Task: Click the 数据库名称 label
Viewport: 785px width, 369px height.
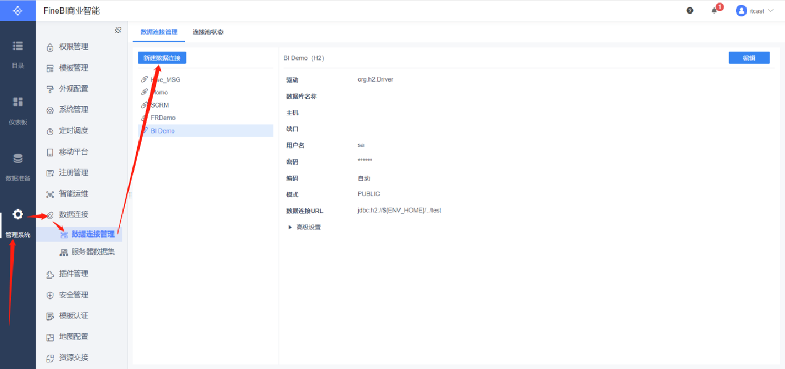Action: pos(301,97)
